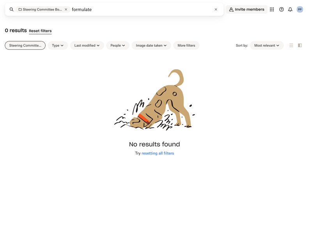This screenshot has height=242, width=312.
Task: Open the PP account avatar
Action: (300, 9)
